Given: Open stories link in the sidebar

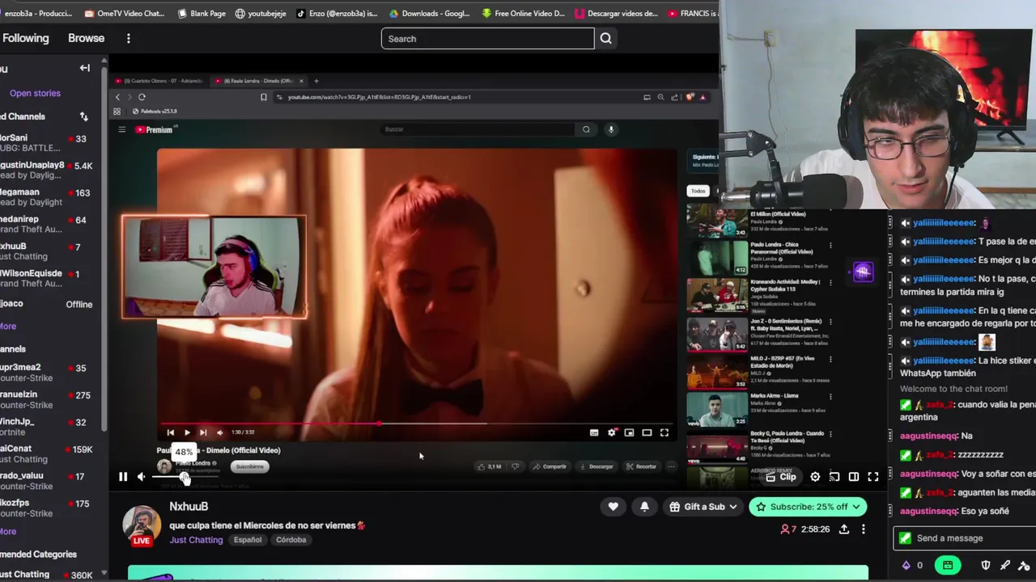Looking at the screenshot, I should pos(35,93).
